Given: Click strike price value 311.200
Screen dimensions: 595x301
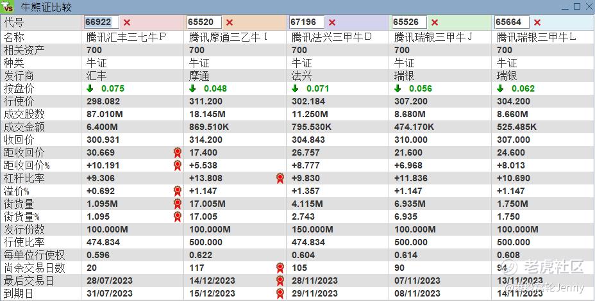Looking at the screenshot, I should tap(206, 101).
